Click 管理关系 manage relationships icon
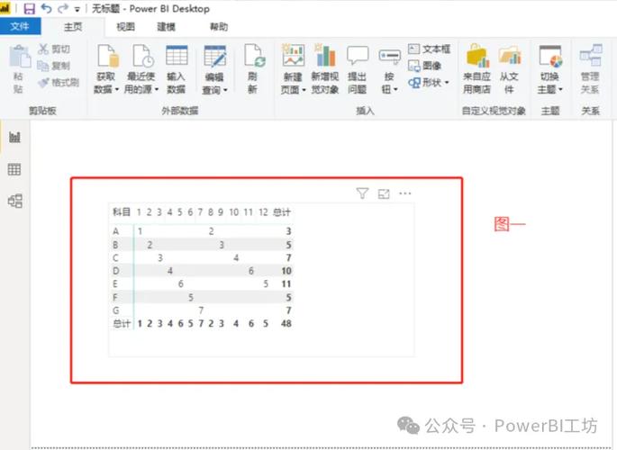The width and height of the screenshot is (617, 450). (x=590, y=56)
